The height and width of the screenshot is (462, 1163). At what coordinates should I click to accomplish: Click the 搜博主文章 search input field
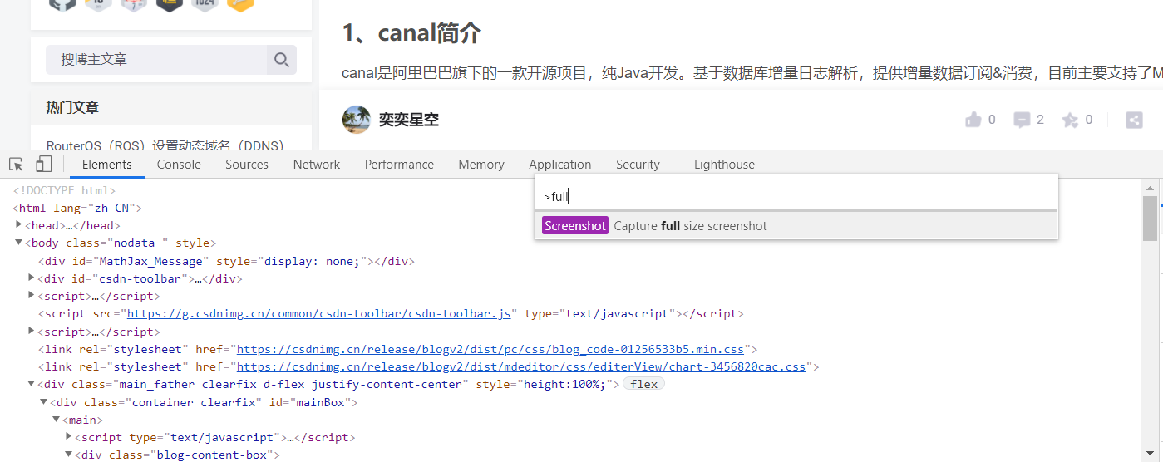pos(156,60)
